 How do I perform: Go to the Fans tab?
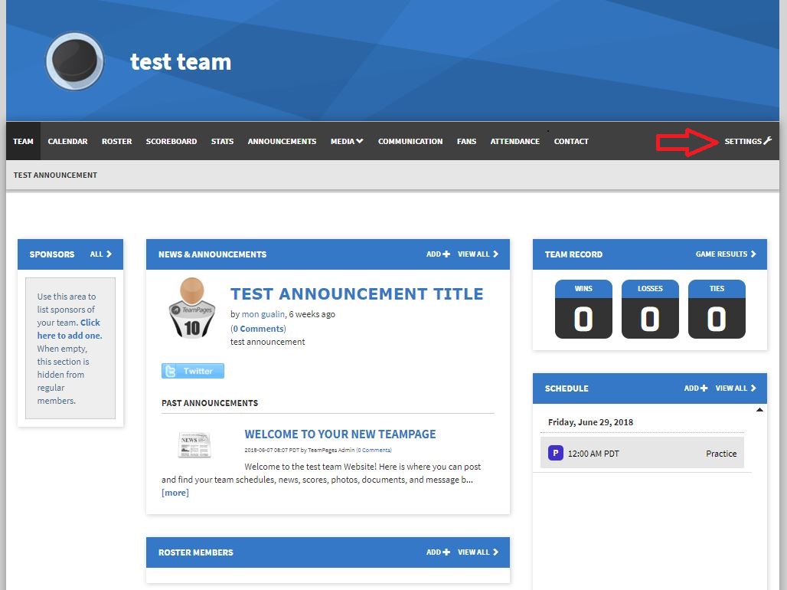point(466,141)
